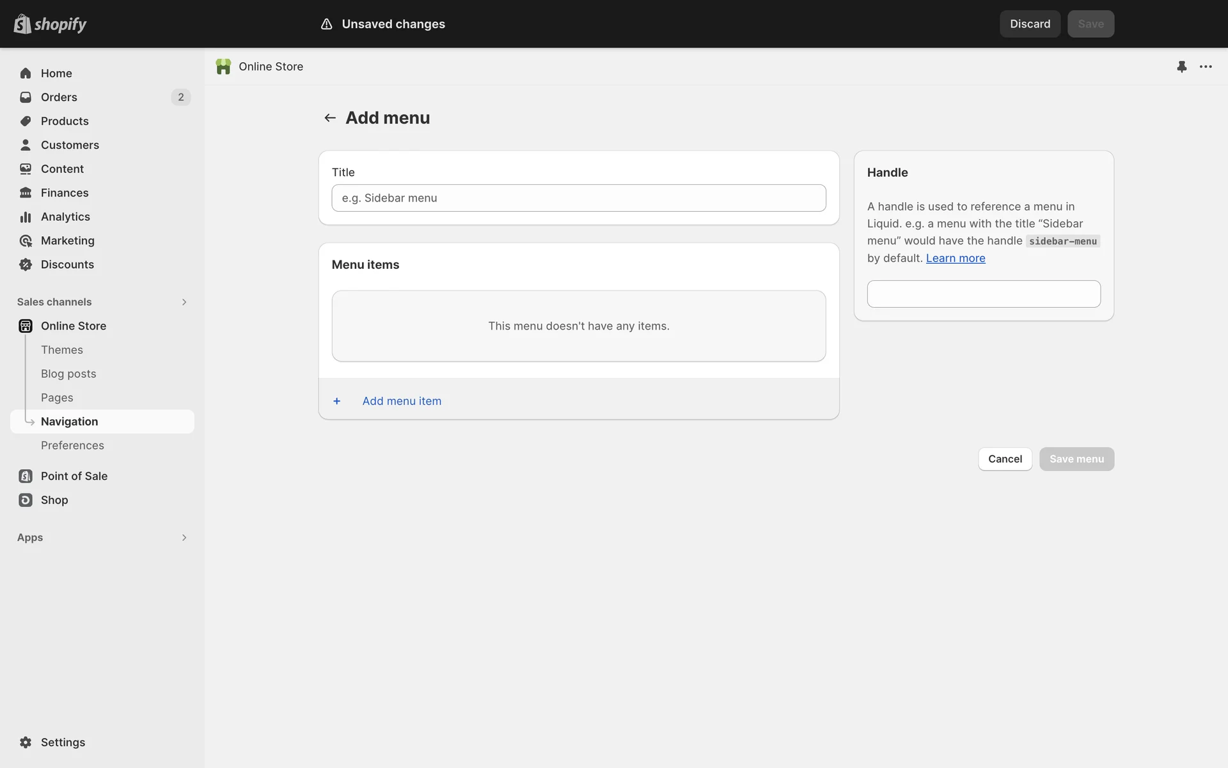Expand the Sales channels chevron
1228x768 pixels.
(184, 302)
